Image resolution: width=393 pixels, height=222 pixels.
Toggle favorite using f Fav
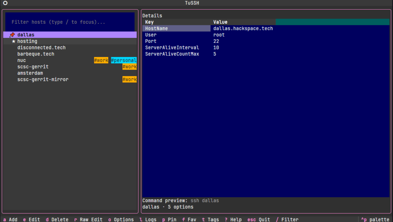click(189, 219)
